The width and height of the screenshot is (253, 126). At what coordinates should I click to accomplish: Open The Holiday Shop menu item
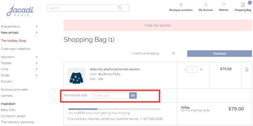[14, 41]
